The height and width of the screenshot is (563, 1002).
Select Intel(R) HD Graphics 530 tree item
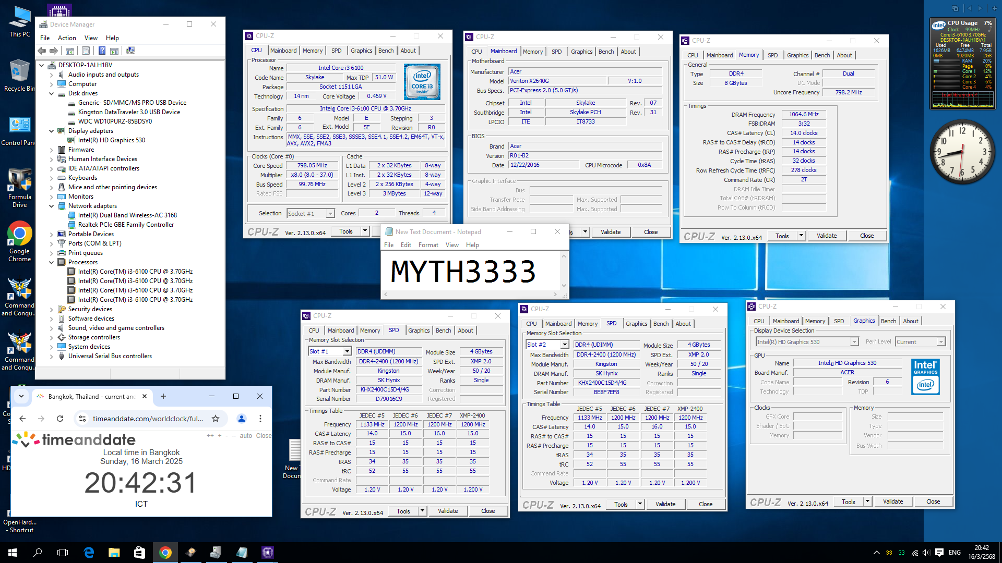pos(112,140)
